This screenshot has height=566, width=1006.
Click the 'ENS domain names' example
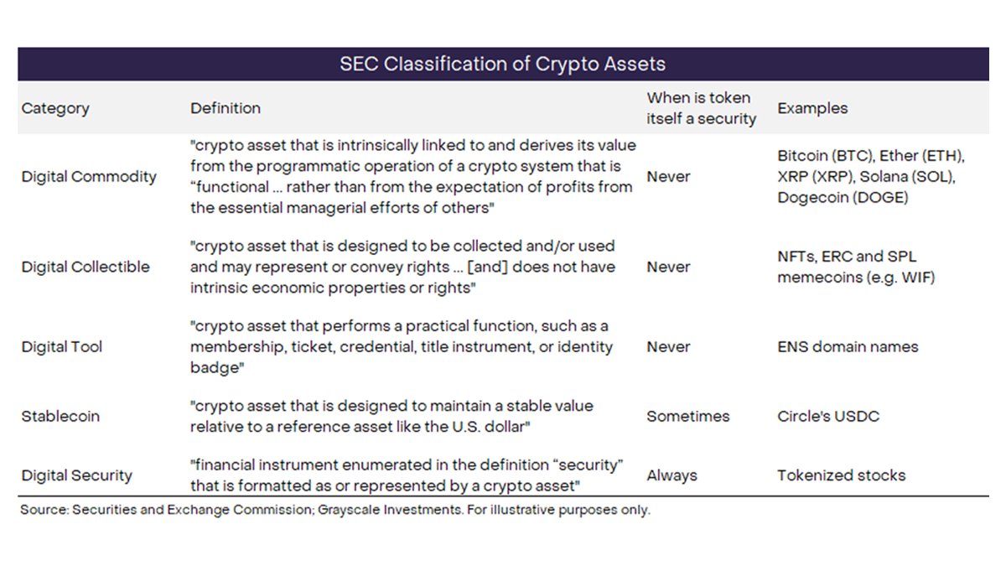[x=848, y=346]
